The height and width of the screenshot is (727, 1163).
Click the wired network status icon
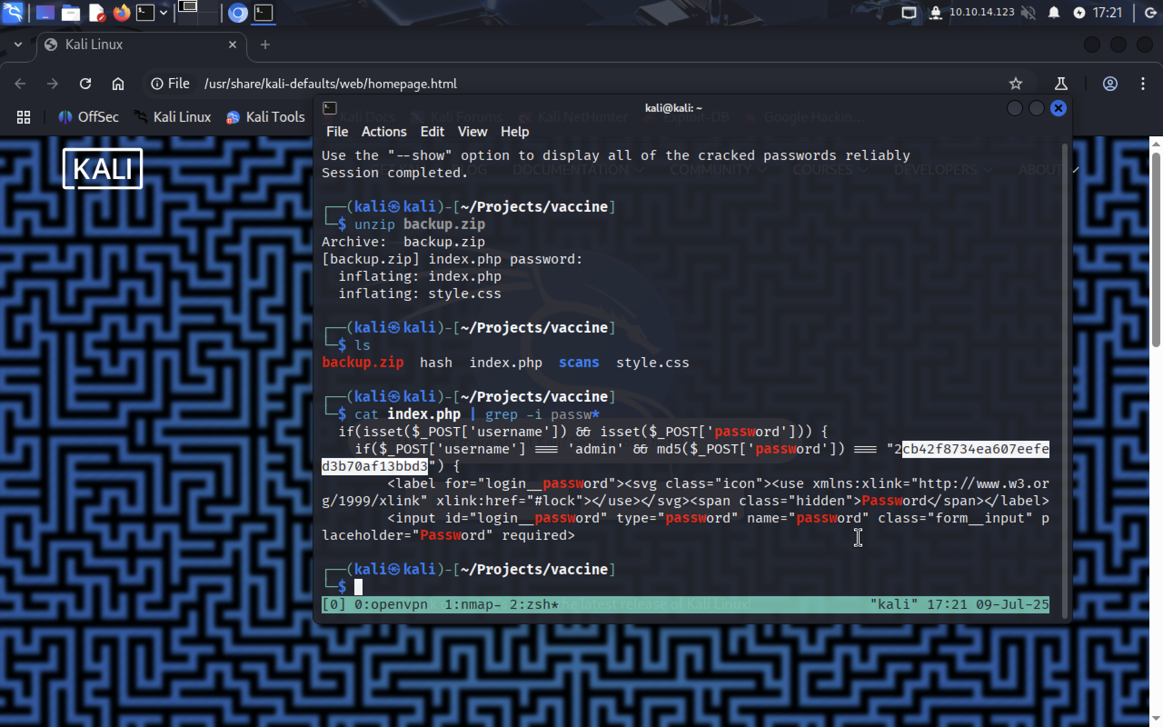point(908,13)
